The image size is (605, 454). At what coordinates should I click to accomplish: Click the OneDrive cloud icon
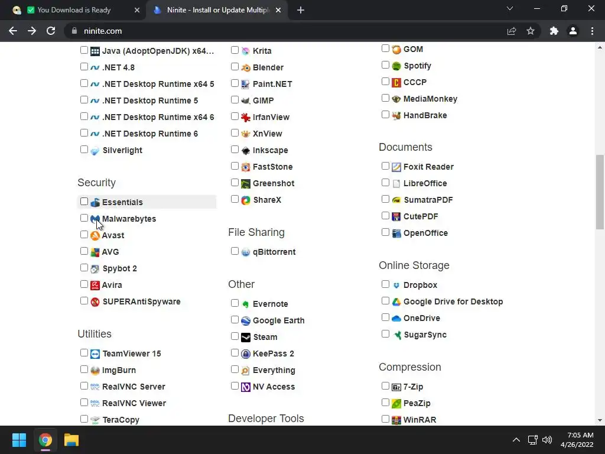pos(396,319)
